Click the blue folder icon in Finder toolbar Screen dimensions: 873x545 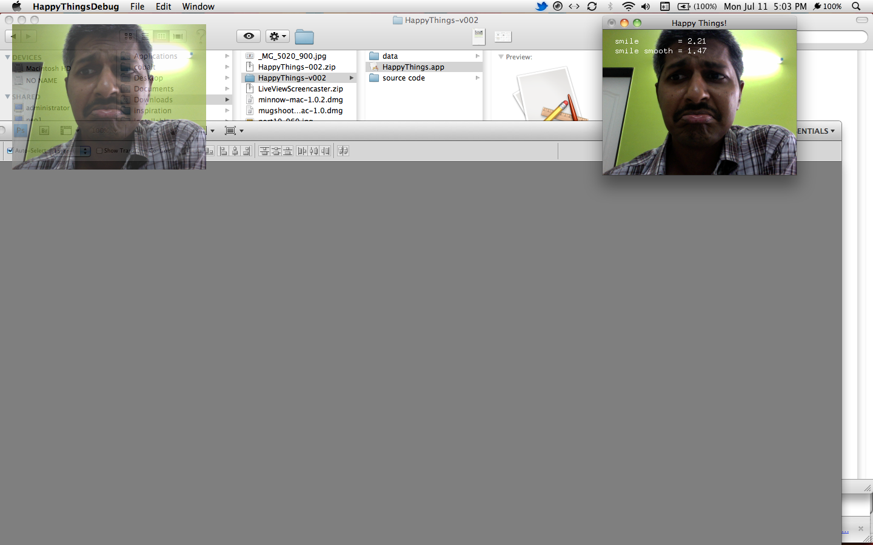[x=304, y=37]
